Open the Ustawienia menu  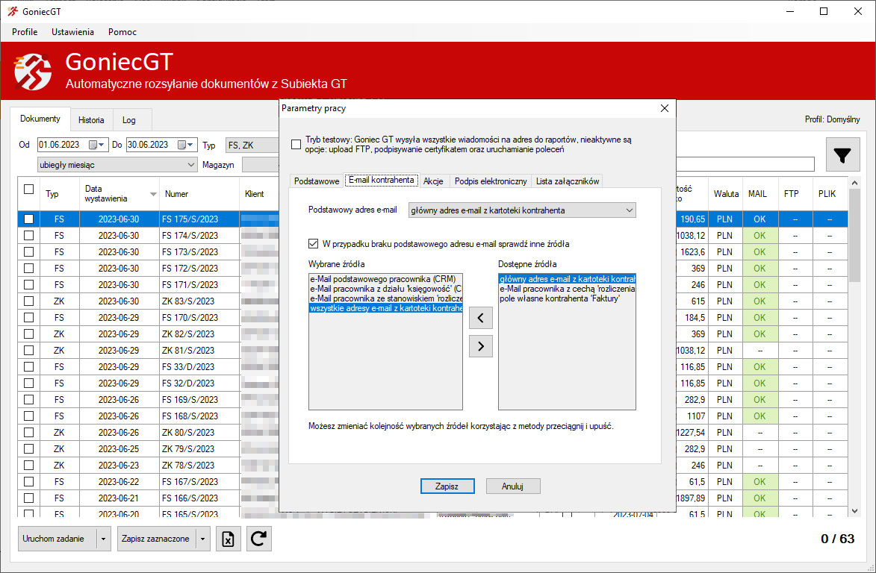click(72, 32)
